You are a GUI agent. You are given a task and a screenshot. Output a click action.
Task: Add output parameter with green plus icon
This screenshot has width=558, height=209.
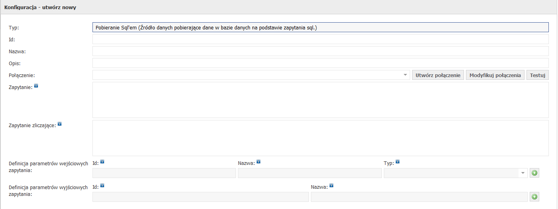click(x=534, y=197)
